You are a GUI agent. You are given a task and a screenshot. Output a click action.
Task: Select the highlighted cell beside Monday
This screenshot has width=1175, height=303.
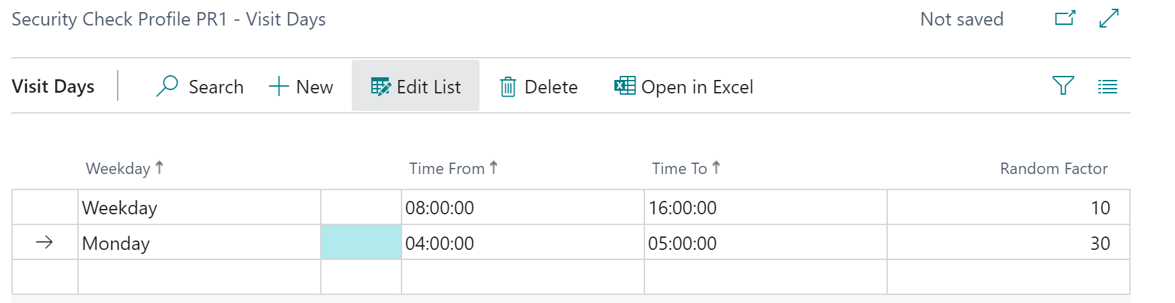(361, 243)
